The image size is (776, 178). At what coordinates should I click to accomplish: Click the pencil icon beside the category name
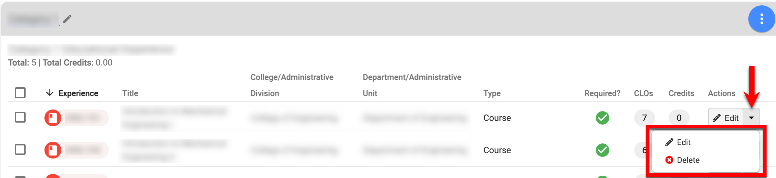67,18
